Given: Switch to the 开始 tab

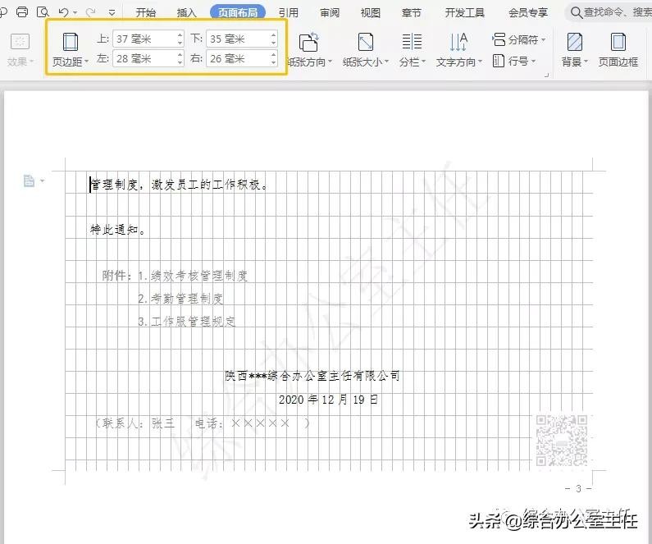Looking at the screenshot, I should click(146, 12).
